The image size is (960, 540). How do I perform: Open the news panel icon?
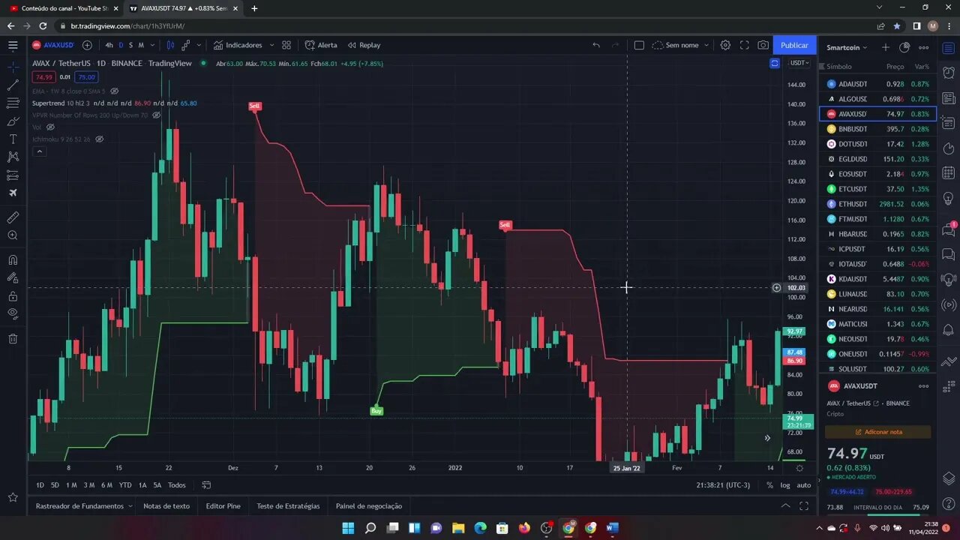click(x=948, y=98)
